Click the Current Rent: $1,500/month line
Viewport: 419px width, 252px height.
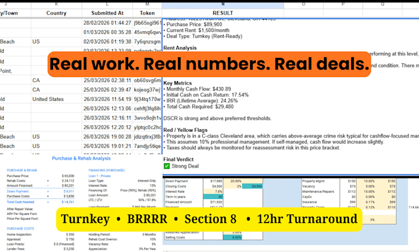pyautogui.click(x=198, y=30)
